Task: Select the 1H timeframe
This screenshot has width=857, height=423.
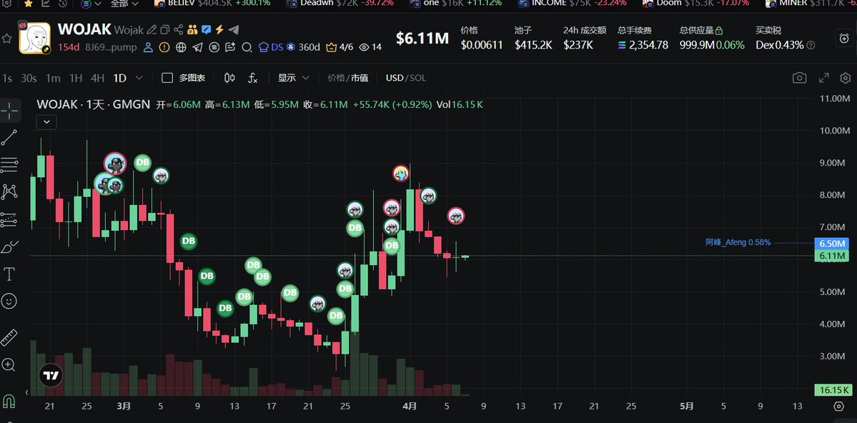Action: [76, 78]
